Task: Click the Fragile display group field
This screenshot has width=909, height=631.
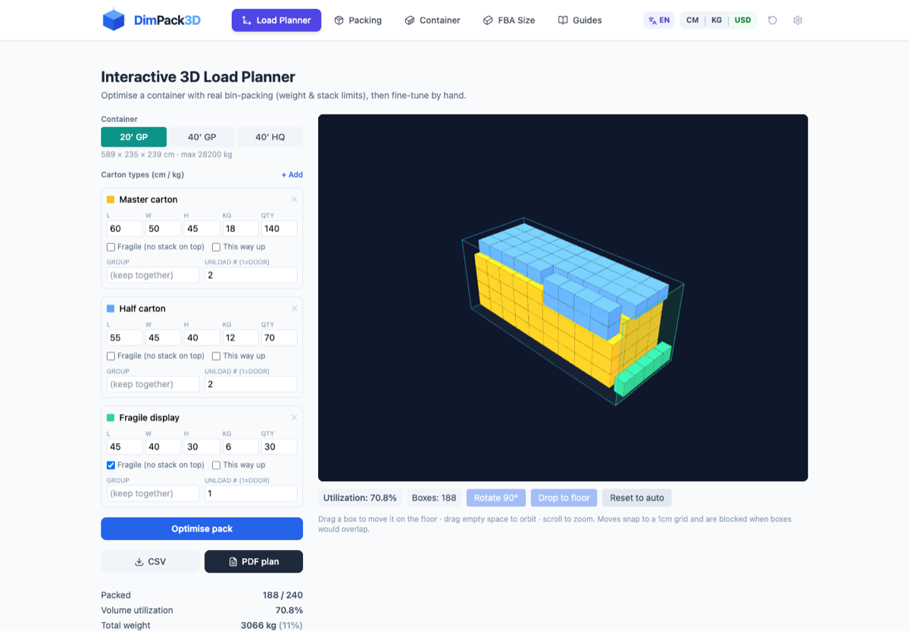Action: point(153,493)
